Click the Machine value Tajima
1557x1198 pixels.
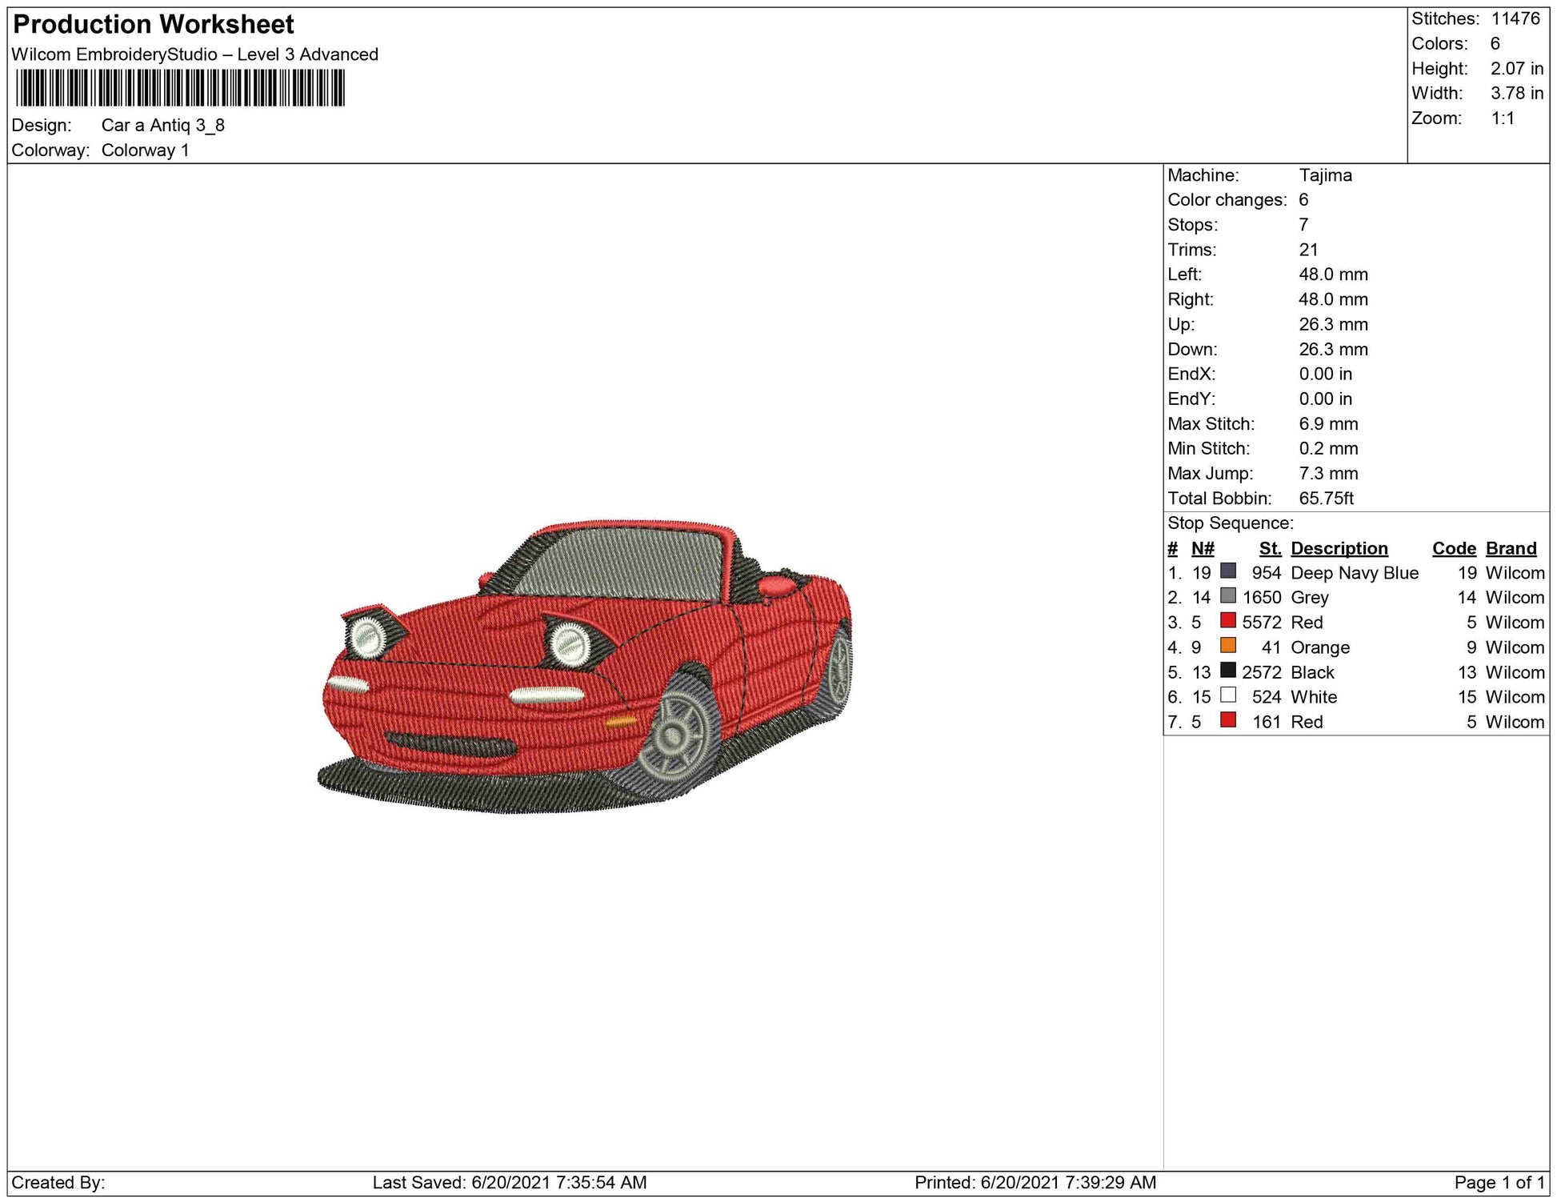coord(1325,175)
